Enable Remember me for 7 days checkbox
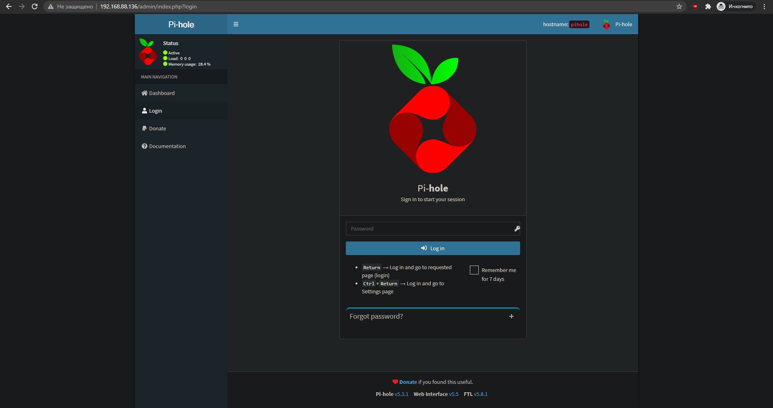Screen dimensions: 773x408 coord(474,270)
